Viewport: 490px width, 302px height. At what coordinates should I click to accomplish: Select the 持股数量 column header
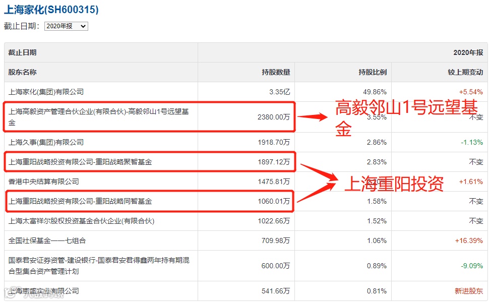[276, 72]
